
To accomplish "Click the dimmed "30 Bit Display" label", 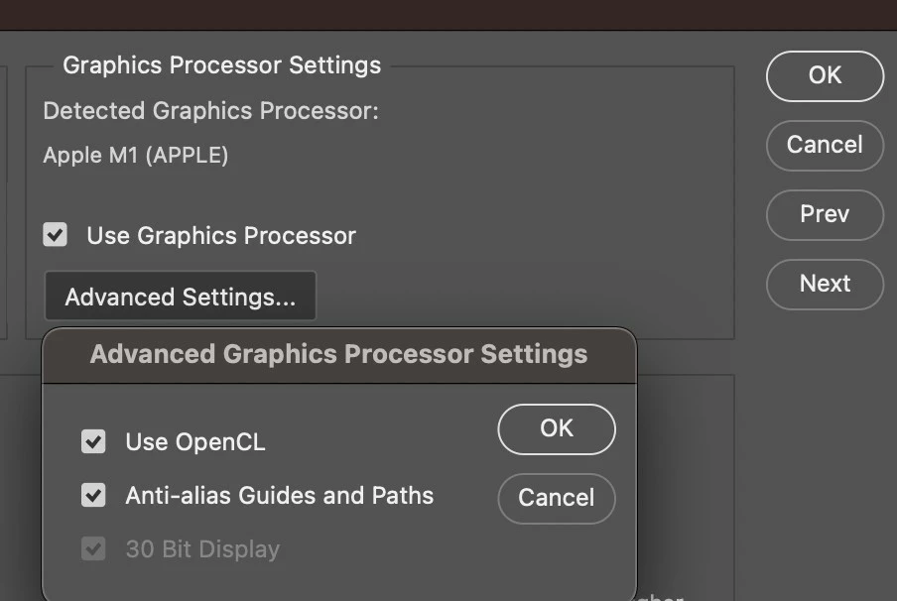I will (202, 549).
